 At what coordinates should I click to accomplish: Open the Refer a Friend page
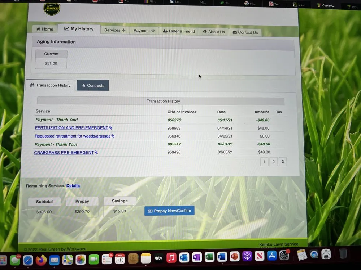[x=179, y=31]
